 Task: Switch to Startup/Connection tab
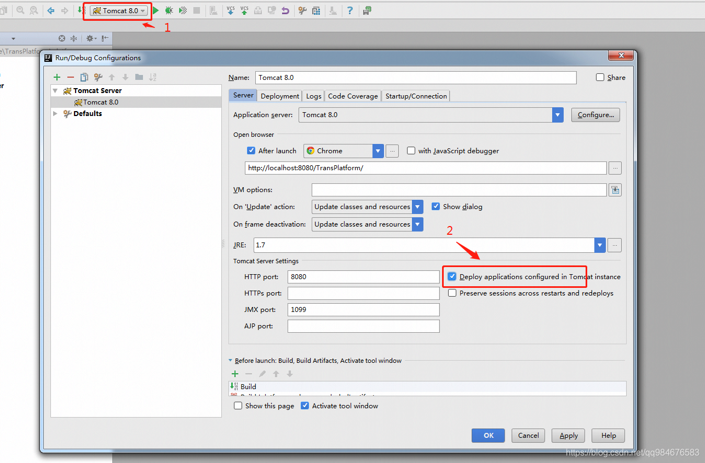(416, 96)
